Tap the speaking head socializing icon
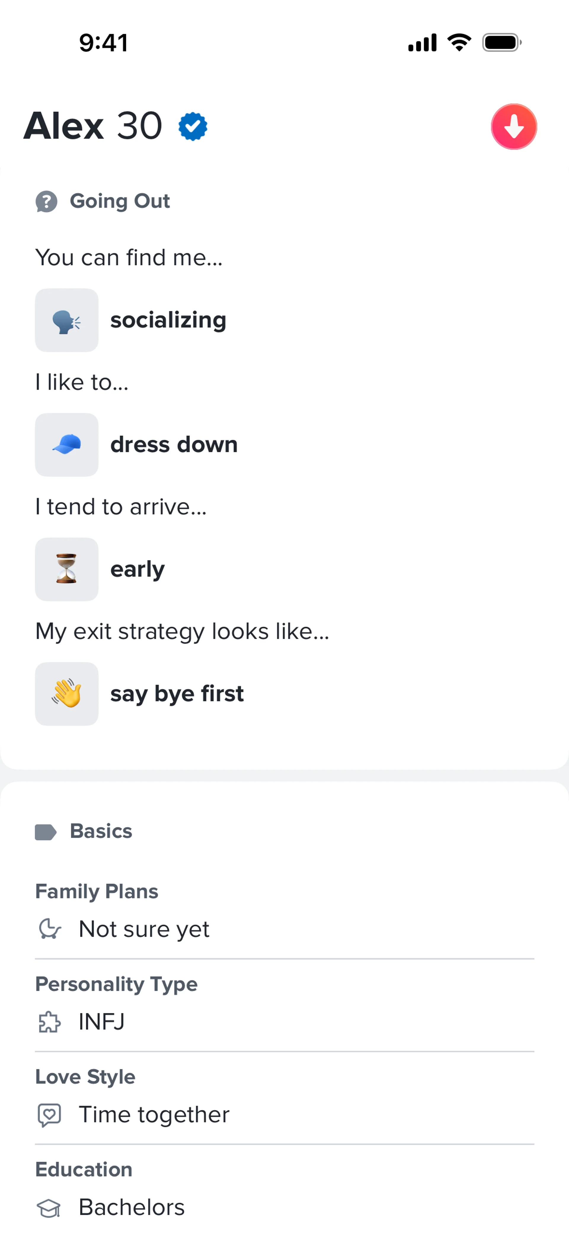Image resolution: width=569 pixels, height=1234 pixels. pos(67,321)
